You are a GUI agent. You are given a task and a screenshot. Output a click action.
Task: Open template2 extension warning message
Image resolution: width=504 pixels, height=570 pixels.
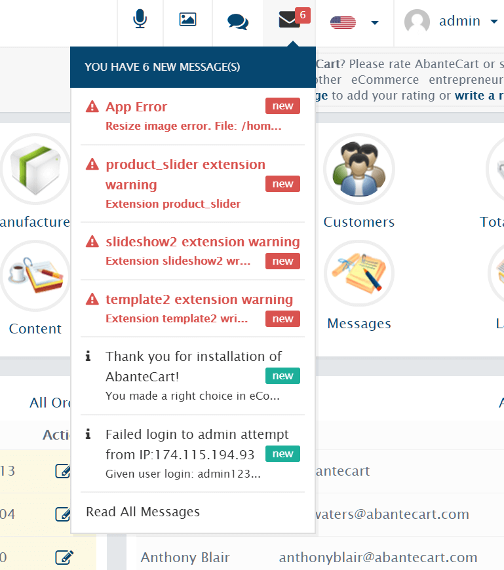pos(193,309)
